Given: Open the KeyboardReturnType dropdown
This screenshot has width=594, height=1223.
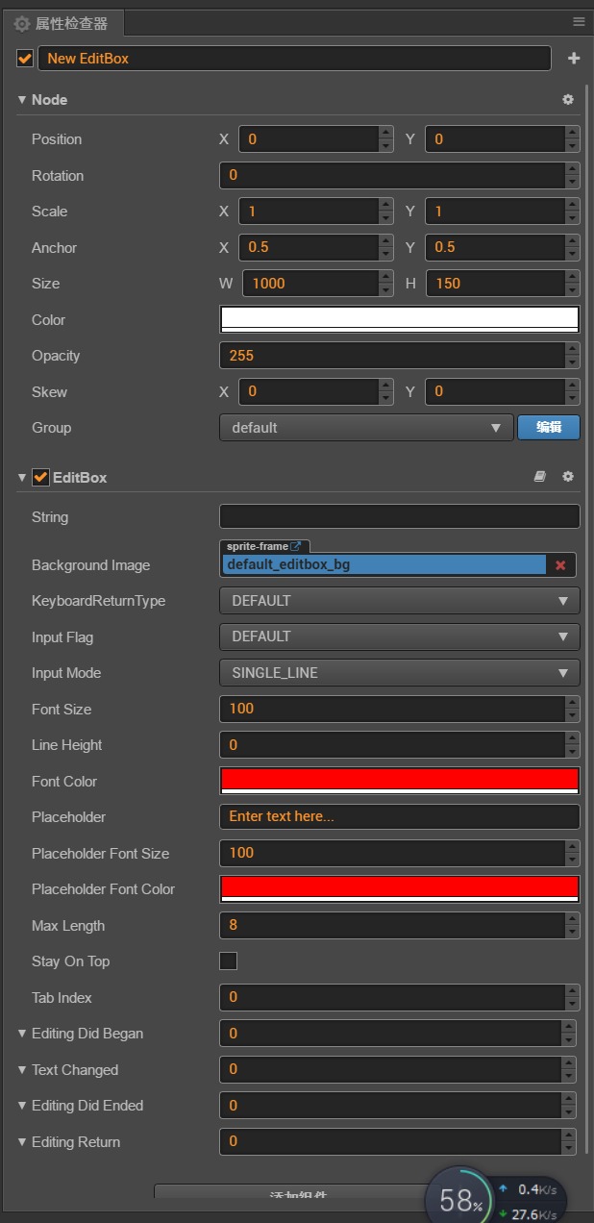Looking at the screenshot, I should pyautogui.click(x=399, y=601).
